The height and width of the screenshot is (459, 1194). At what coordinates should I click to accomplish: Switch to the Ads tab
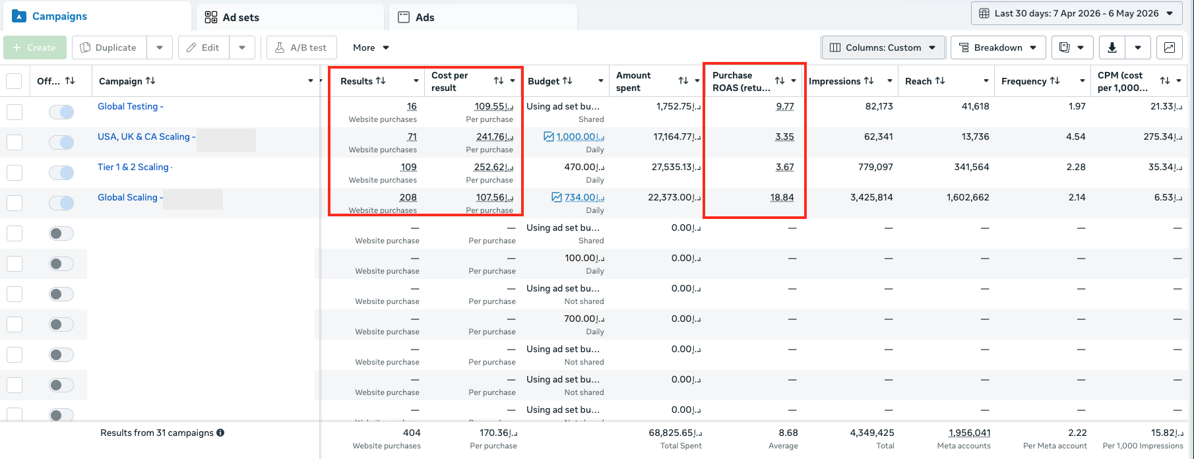(x=483, y=17)
